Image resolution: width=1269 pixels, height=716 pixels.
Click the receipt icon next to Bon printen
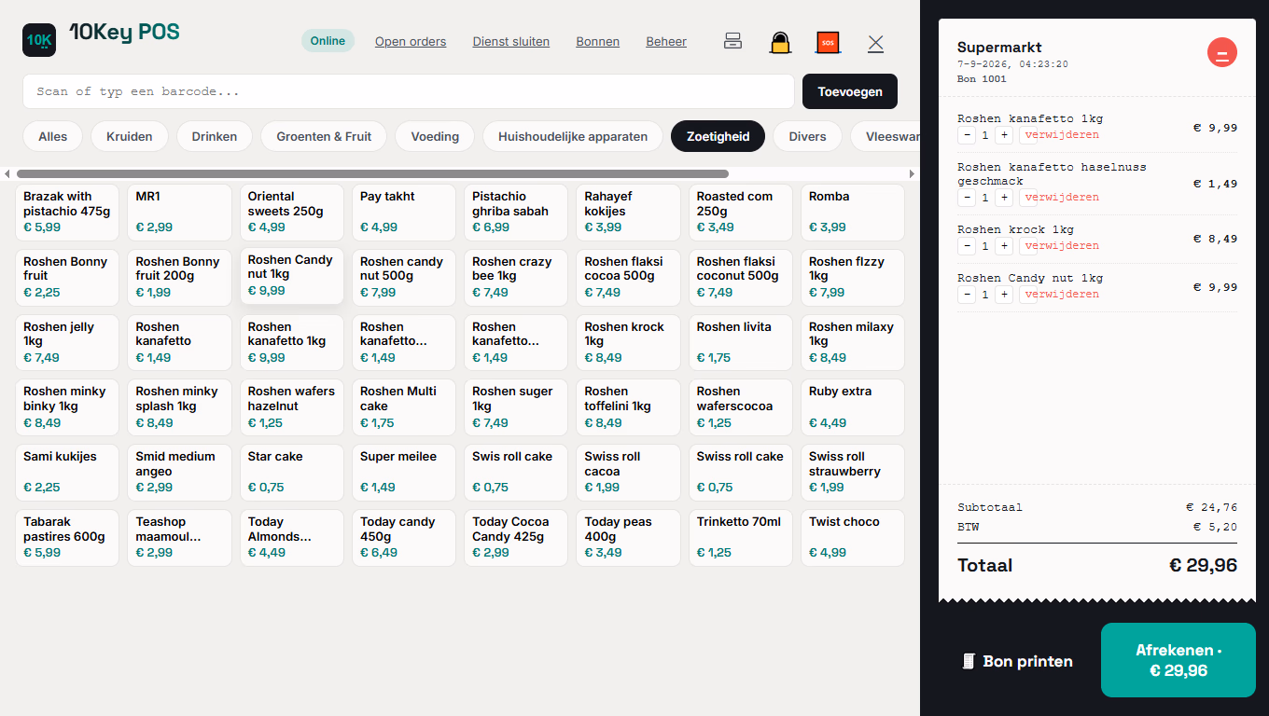[x=969, y=661]
